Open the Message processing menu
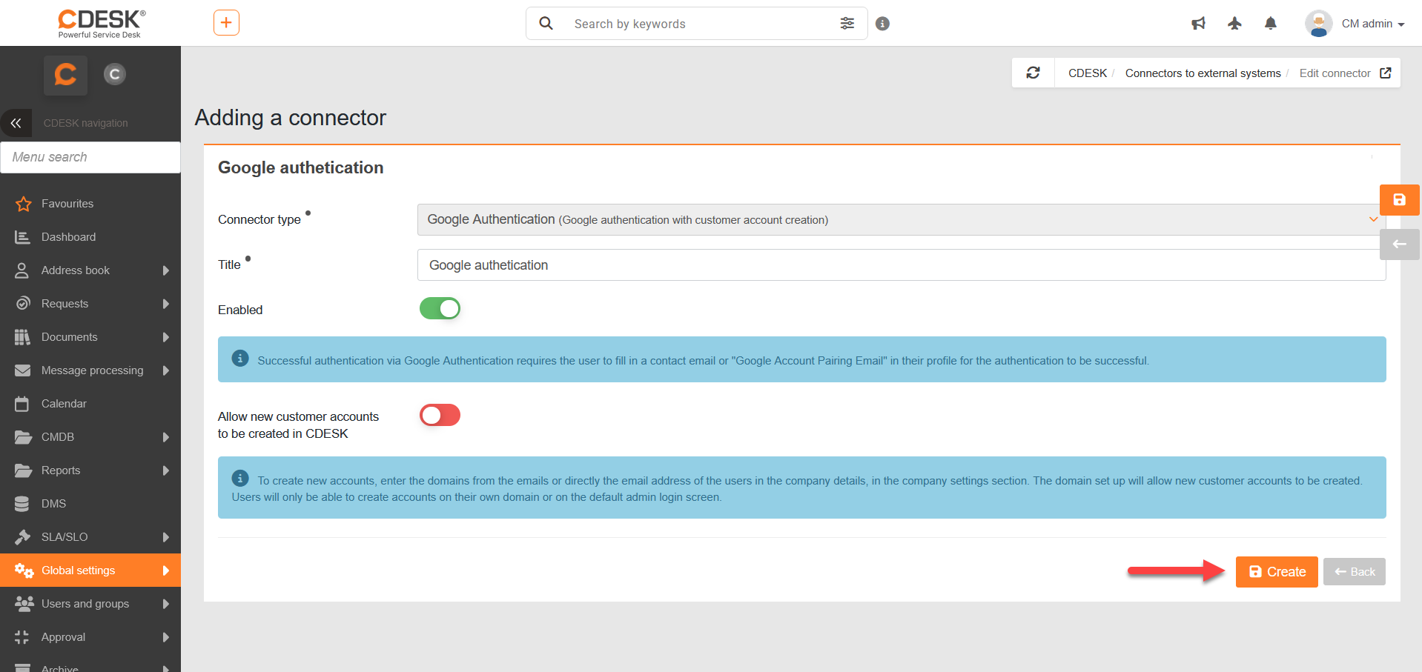 (93, 370)
